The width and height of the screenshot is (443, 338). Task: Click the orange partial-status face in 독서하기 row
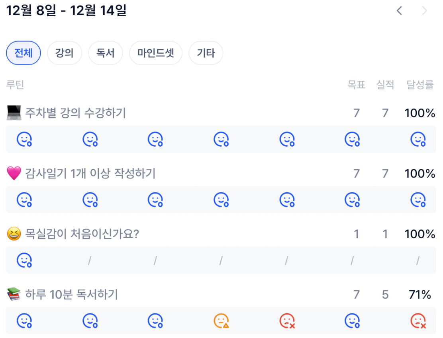(x=221, y=321)
